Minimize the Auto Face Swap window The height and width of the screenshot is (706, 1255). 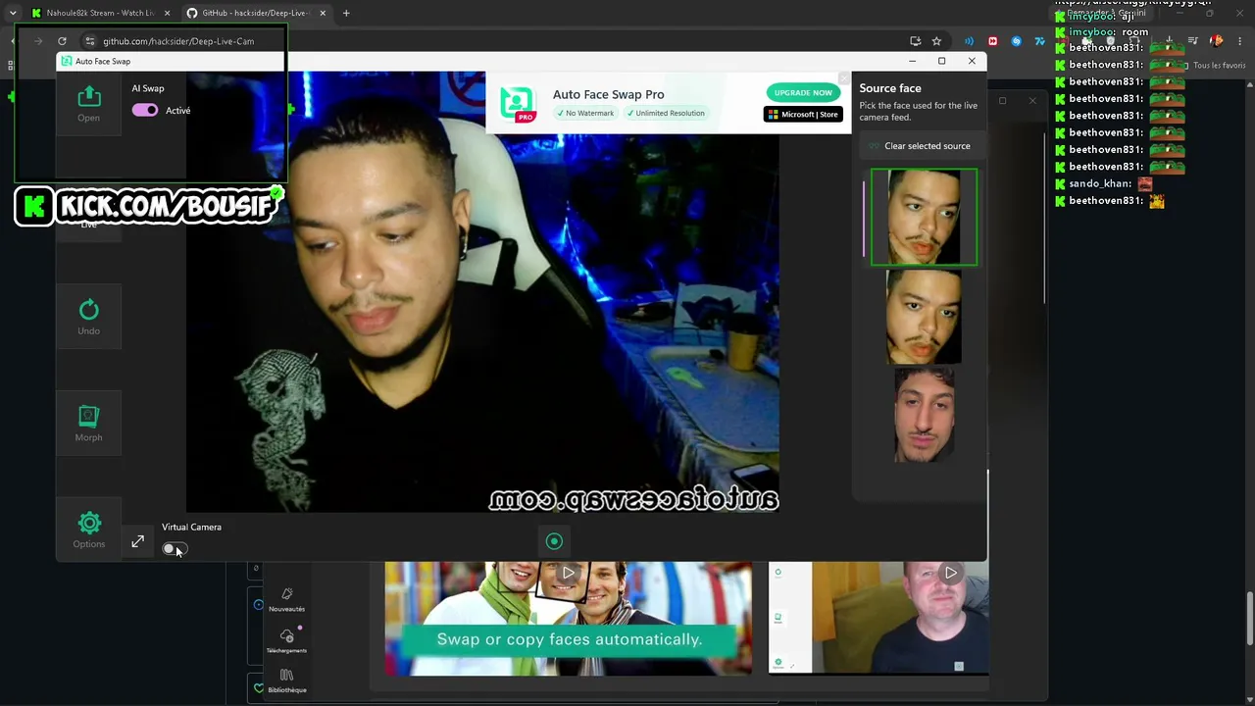(x=911, y=61)
